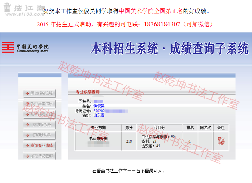
Task: Go to the 交纳报考费 sidebar button
Action: click(x=39, y=125)
